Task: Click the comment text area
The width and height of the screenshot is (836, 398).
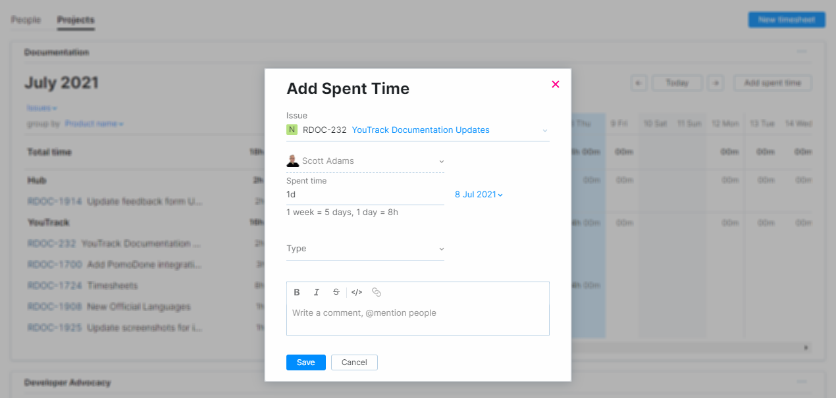Action: pyautogui.click(x=417, y=318)
